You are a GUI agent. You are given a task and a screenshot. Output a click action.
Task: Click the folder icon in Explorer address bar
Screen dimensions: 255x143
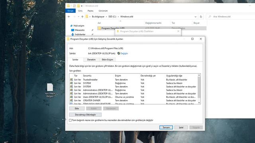click(x=87, y=17)
